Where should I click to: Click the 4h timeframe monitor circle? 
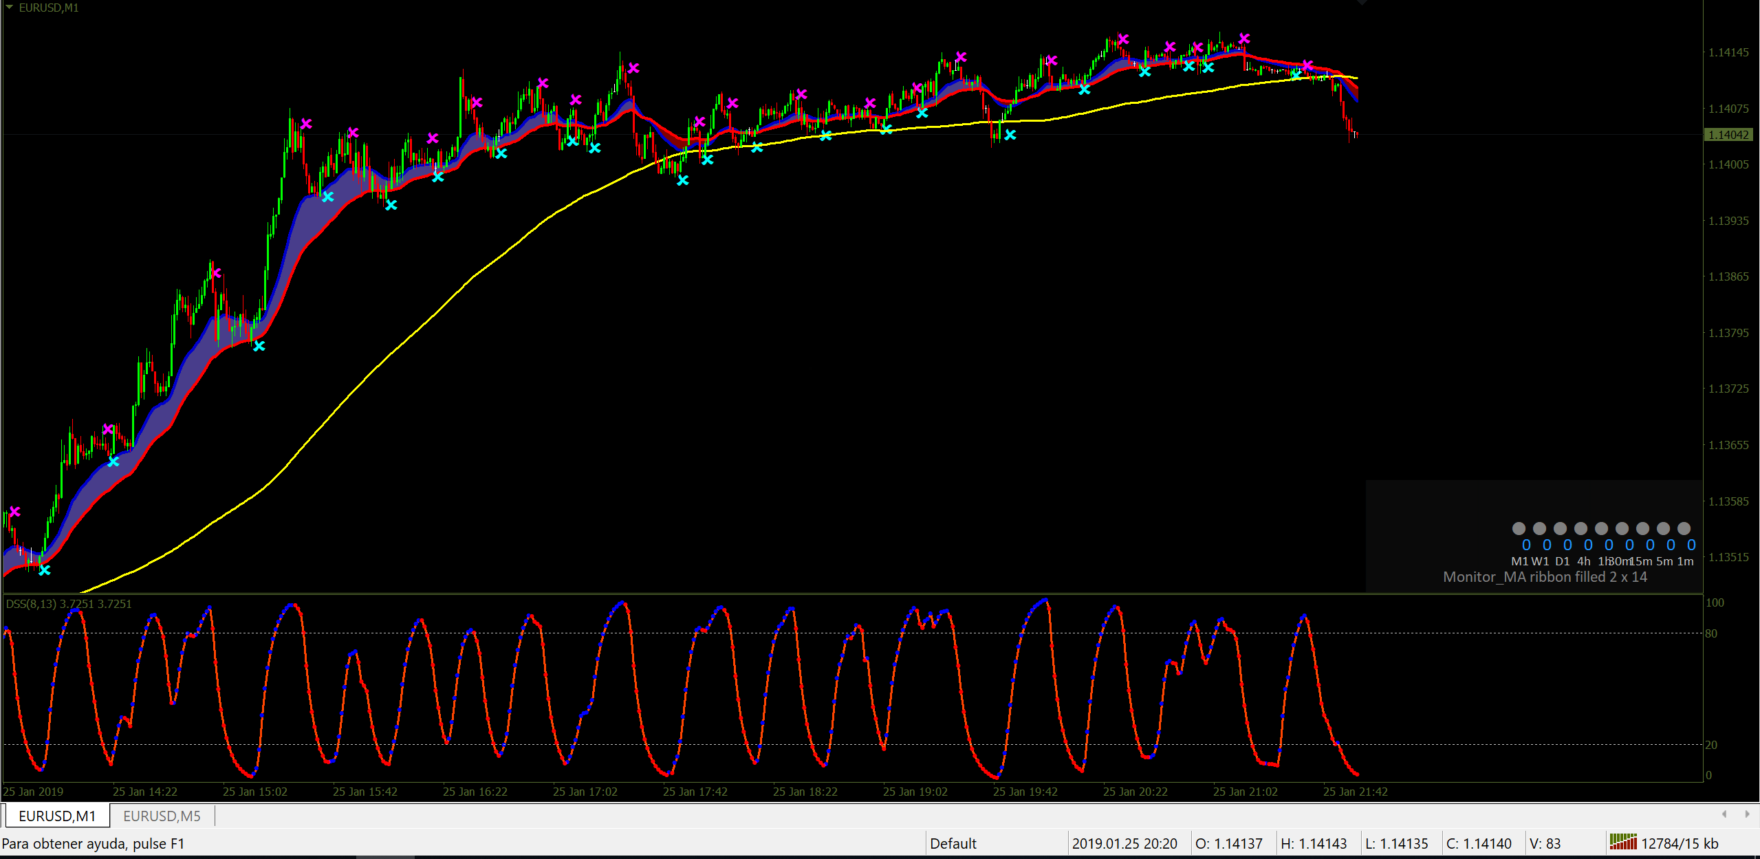pyautogui.click(x=1580, y=528)
